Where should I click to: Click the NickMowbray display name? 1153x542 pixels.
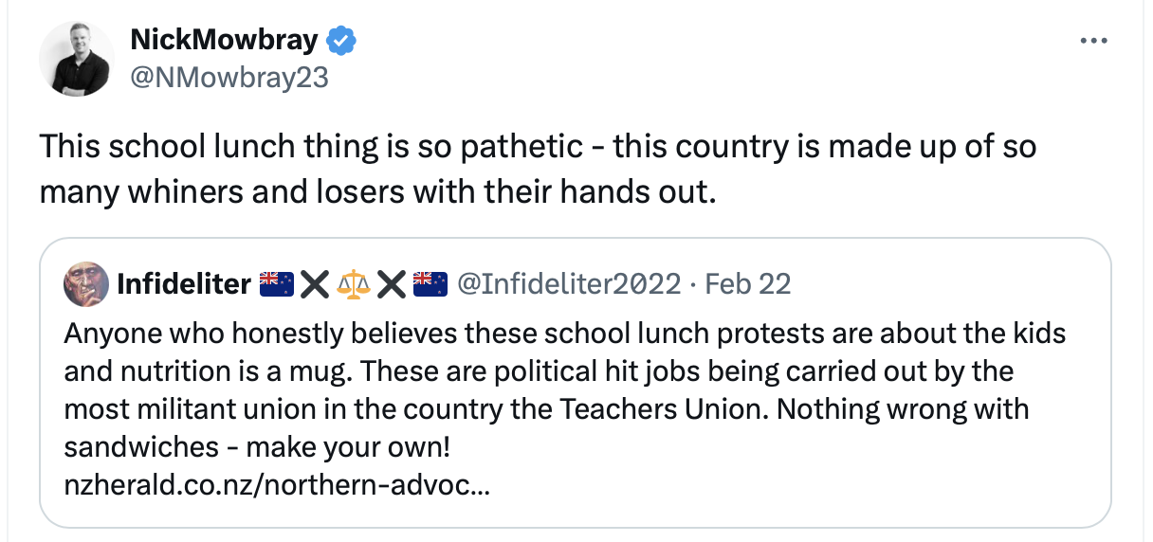pyautogui.click(x=226, y=41)
